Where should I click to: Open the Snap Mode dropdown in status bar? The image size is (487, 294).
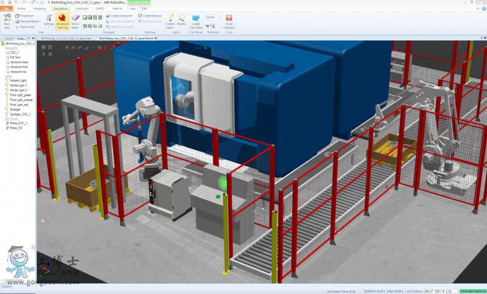pyautogui.click(x=395, y=291)
